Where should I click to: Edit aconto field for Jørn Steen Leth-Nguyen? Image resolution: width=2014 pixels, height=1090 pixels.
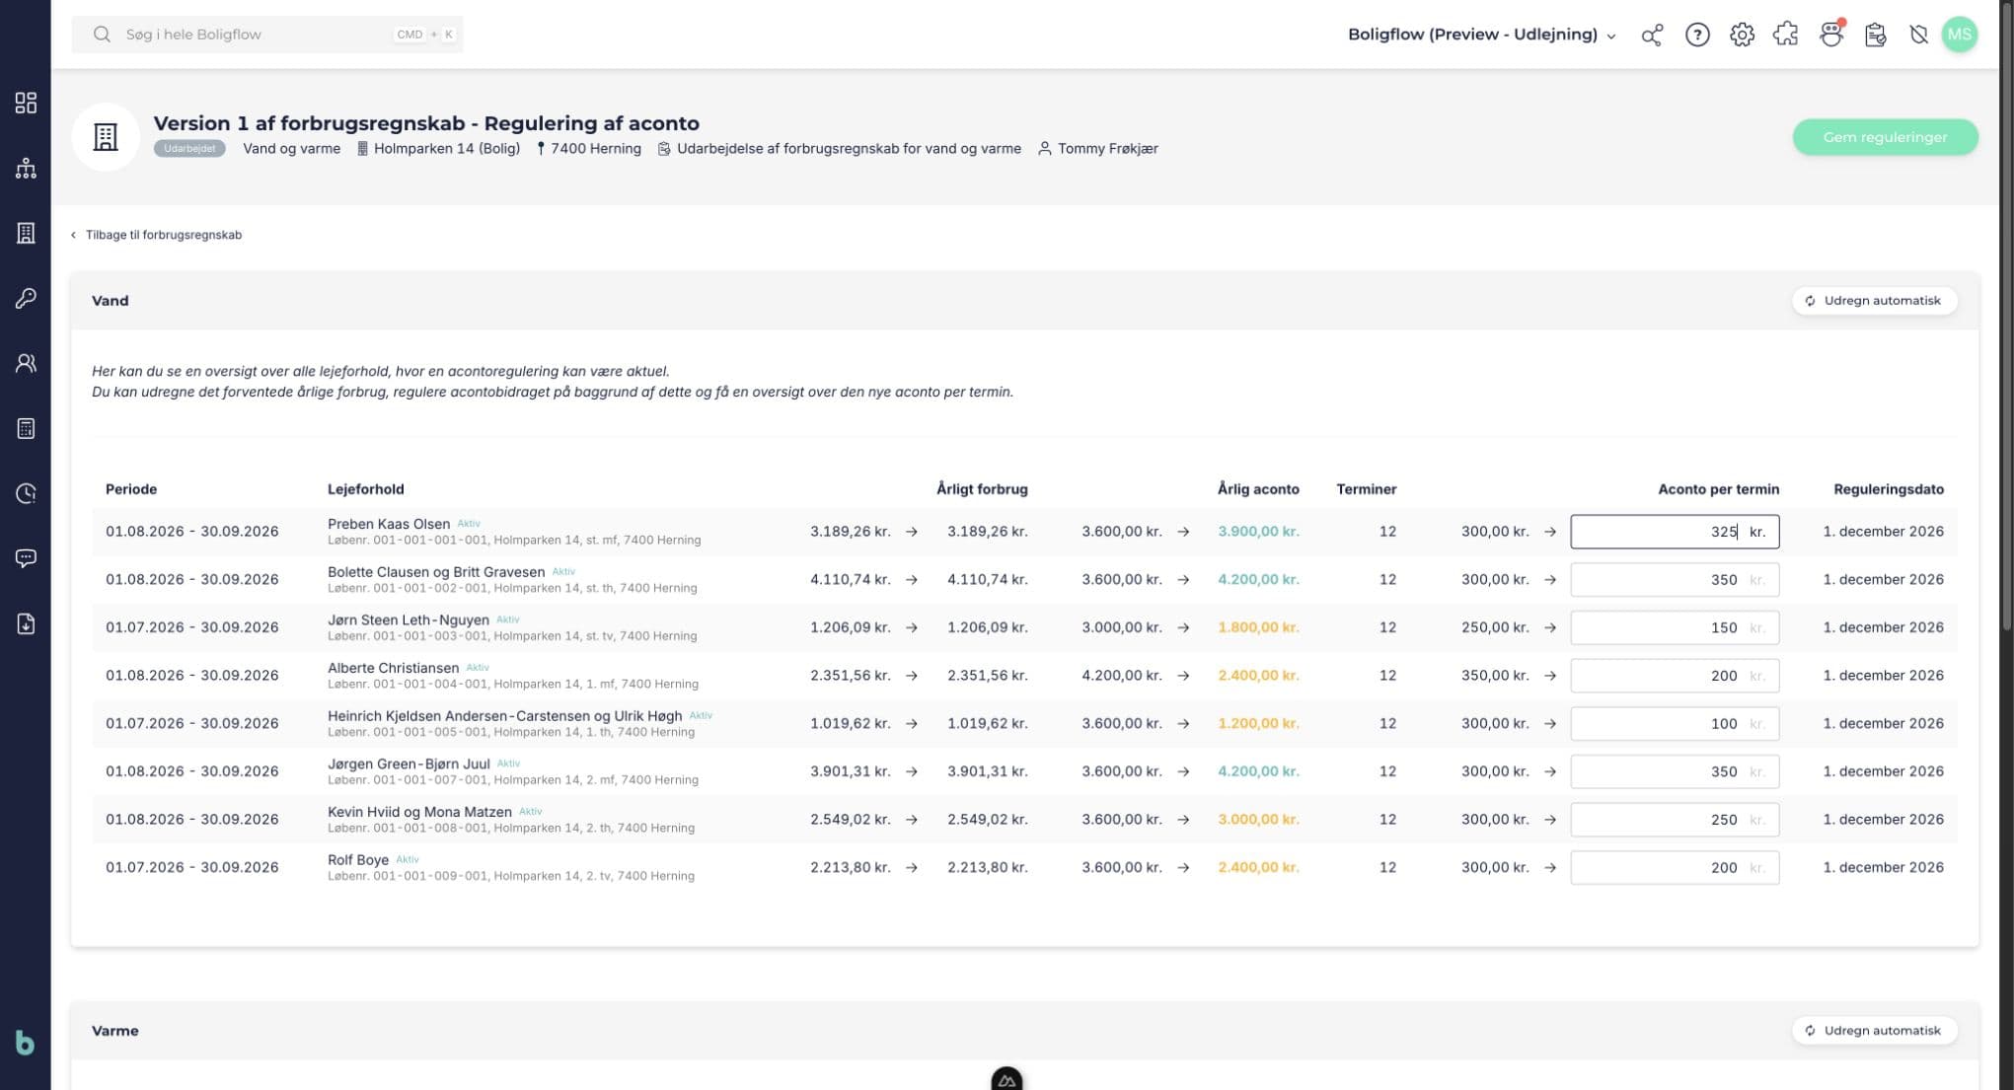point(1675,627)
